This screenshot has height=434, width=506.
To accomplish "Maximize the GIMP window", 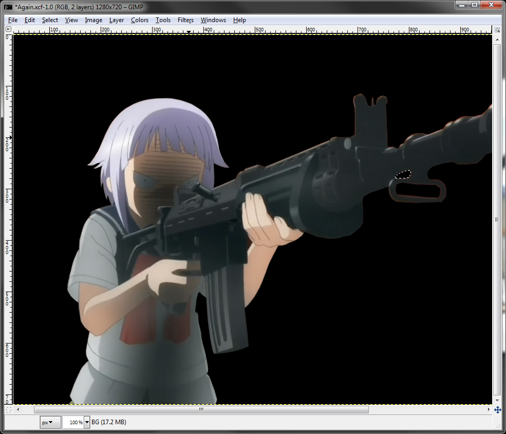I will (x=475, y=5).
